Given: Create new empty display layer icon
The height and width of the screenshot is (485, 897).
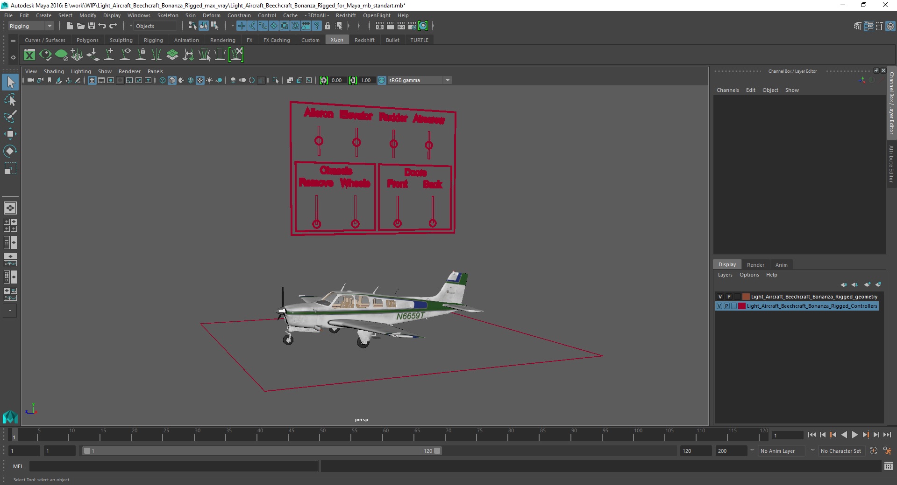Looking at the screenshot, I should pyautogui.click(x=868, y=284).
